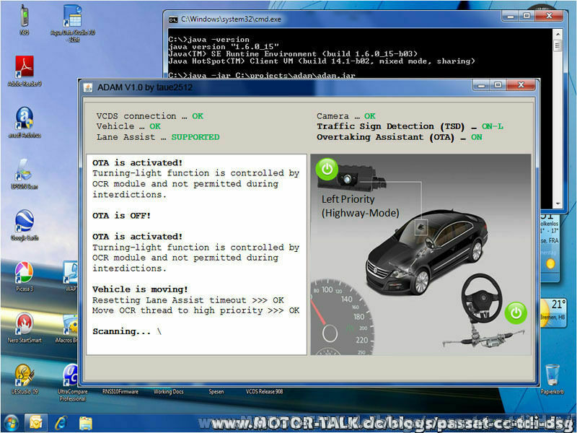Open the Papierkorb recycle bin
Screen dimensions: 577x433
552,380
